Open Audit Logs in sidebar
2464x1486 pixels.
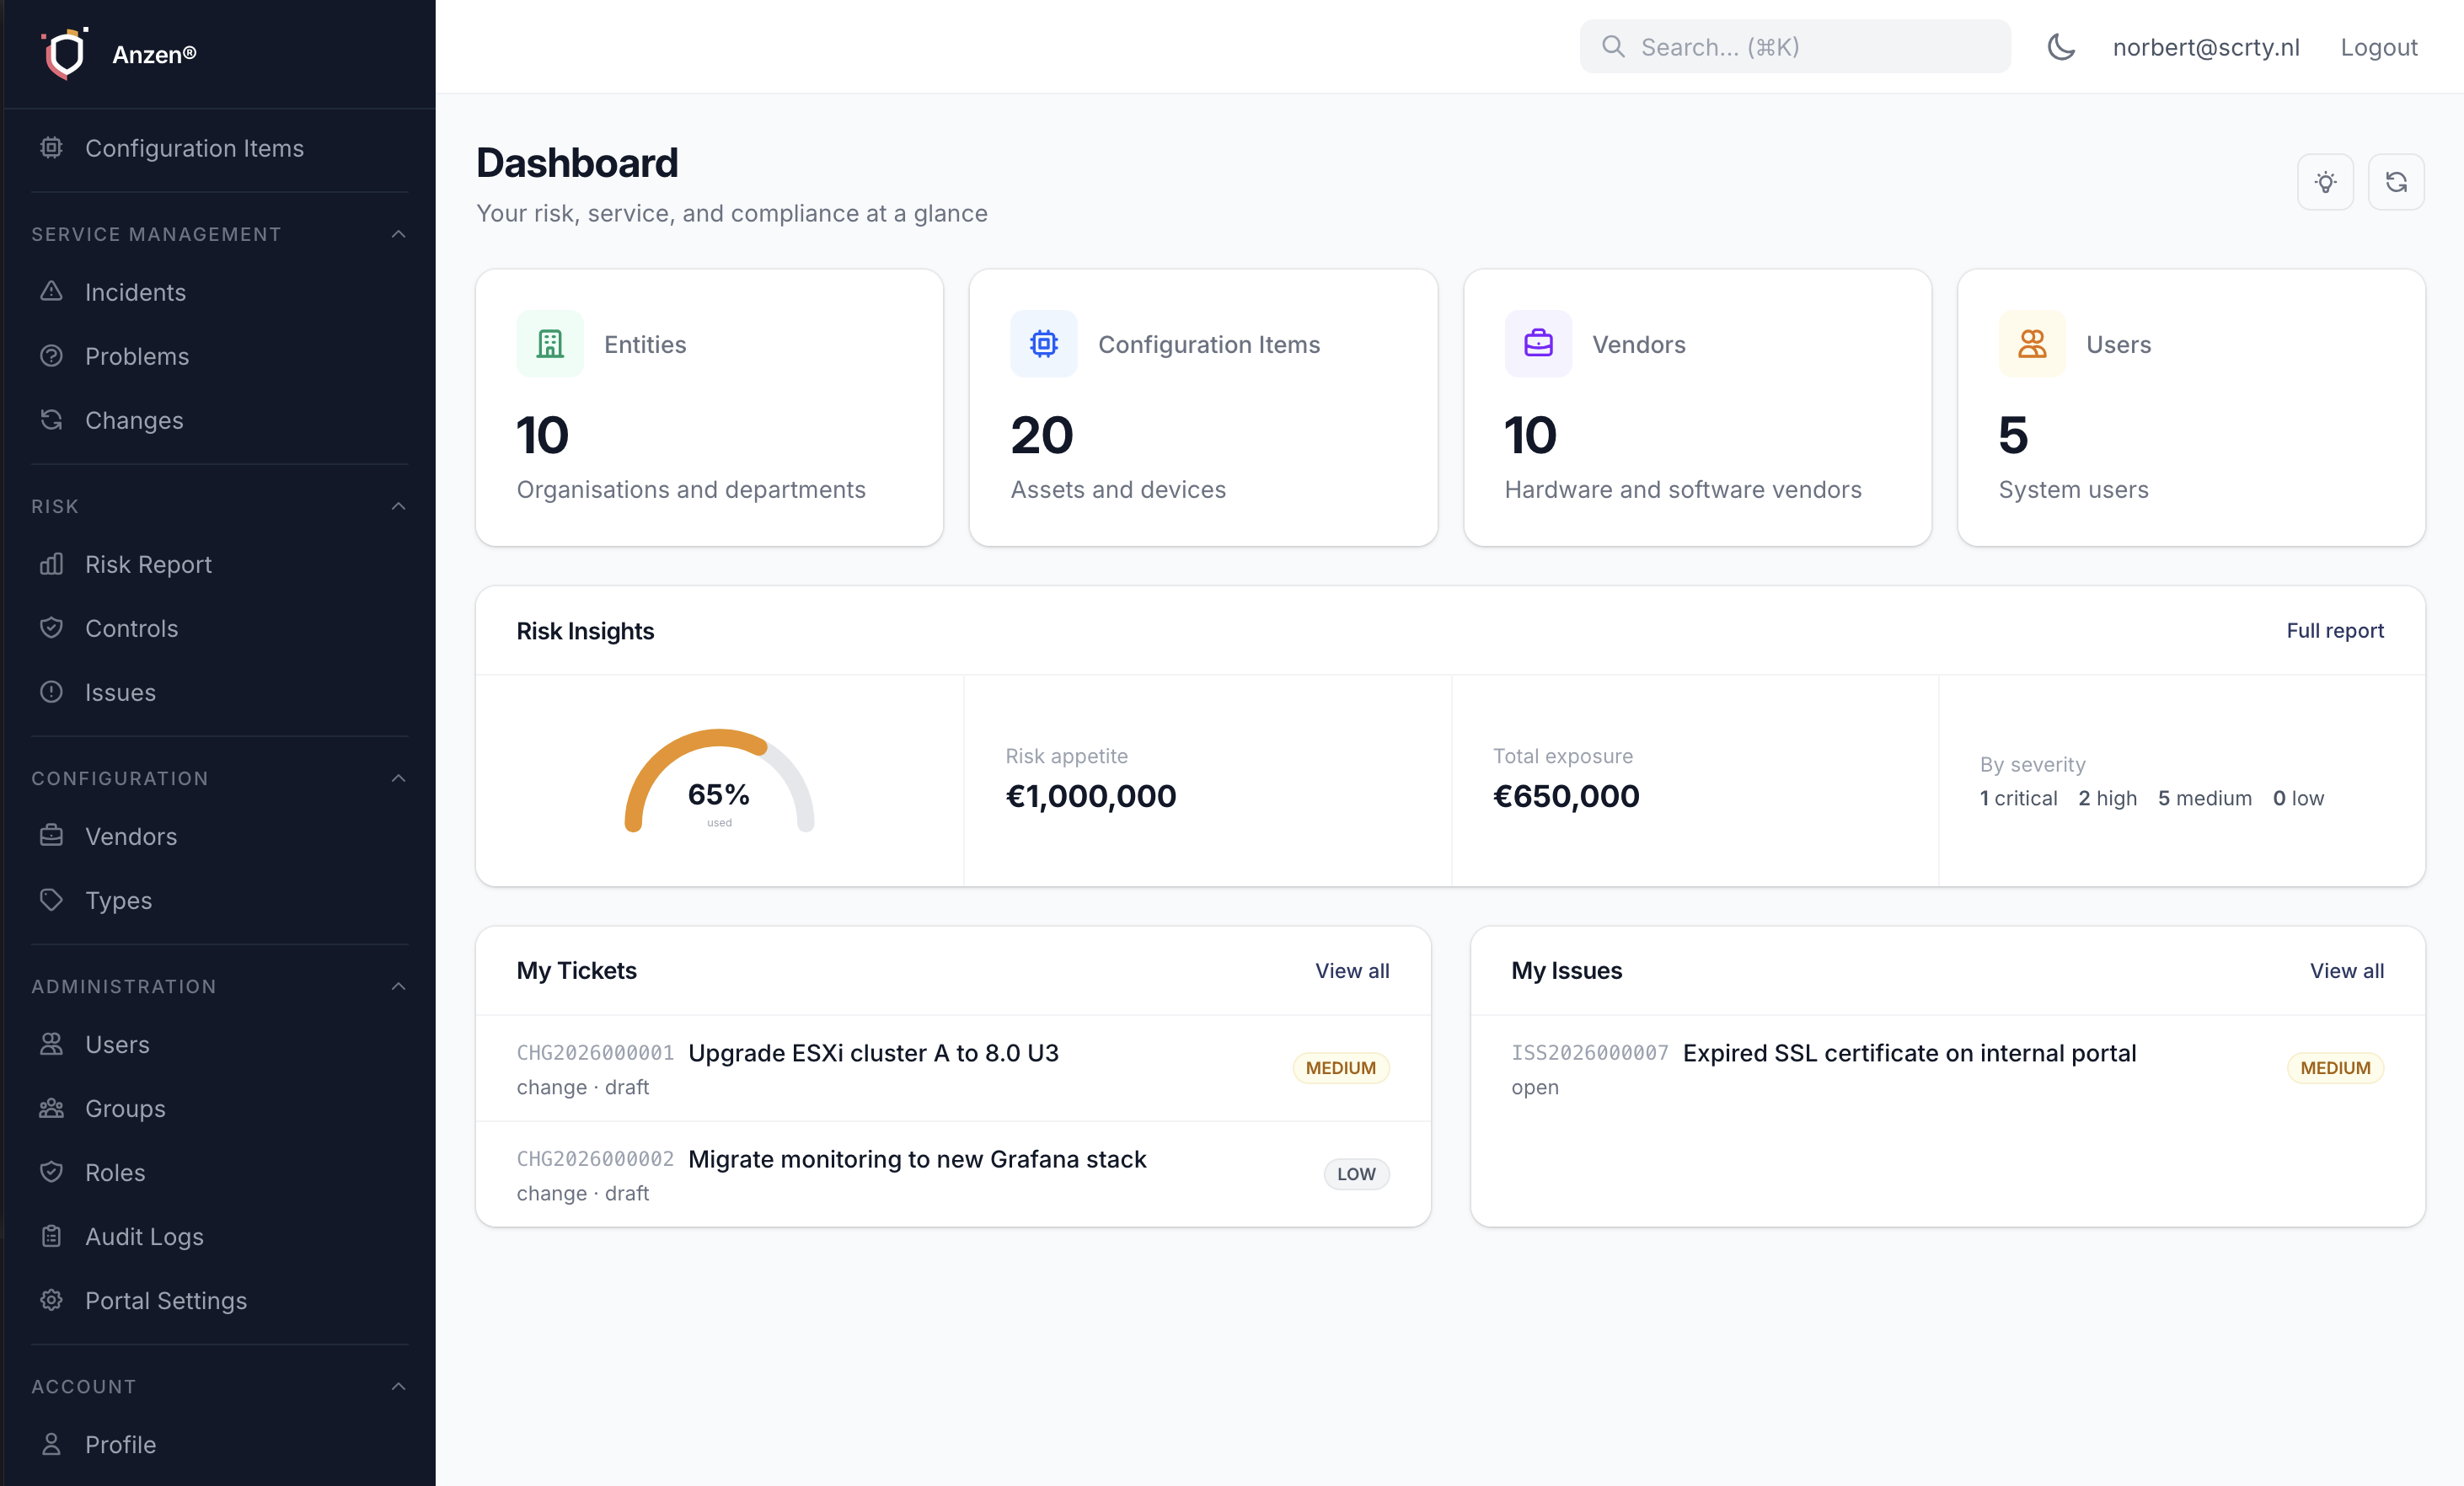[144, 1236]
